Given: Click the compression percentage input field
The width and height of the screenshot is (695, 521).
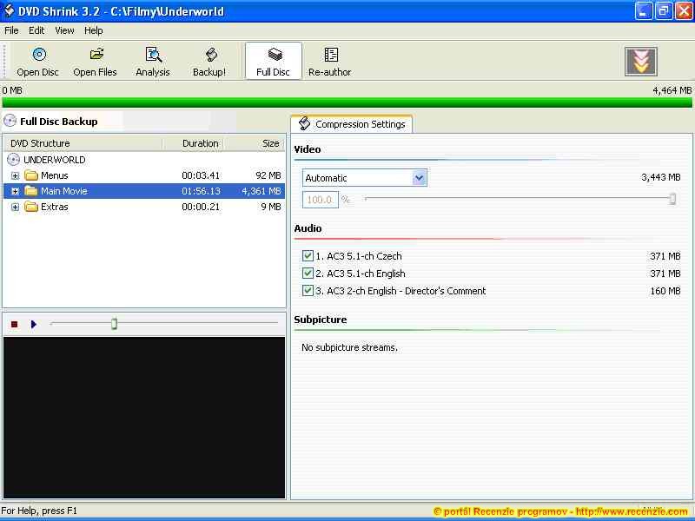Looking at the screenshot, I should [x=320, y=200].
